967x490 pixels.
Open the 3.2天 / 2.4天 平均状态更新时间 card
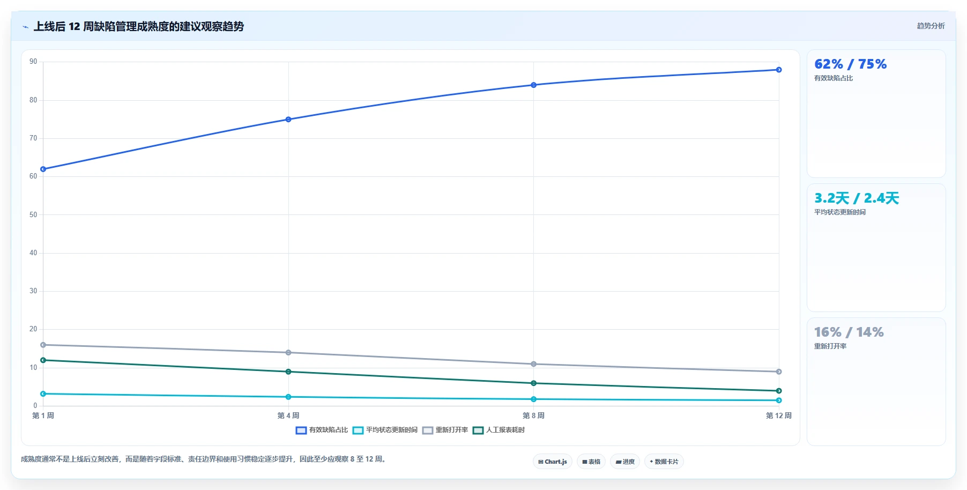876,248
